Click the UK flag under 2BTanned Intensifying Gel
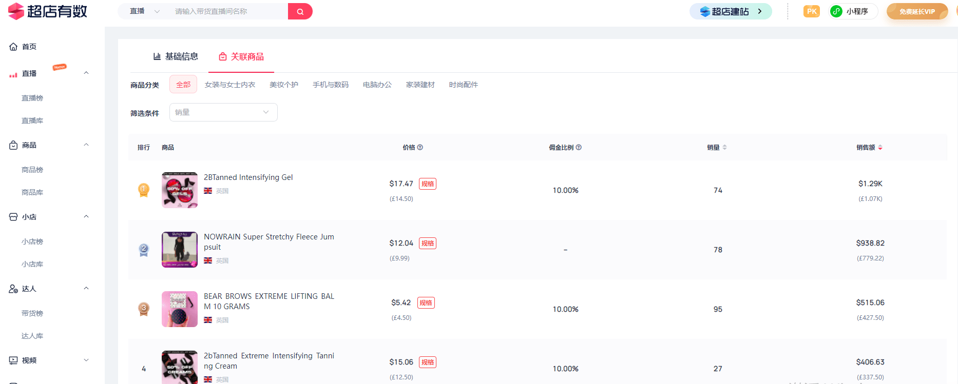This screenshot has height=384, width=958. [208, 191]
